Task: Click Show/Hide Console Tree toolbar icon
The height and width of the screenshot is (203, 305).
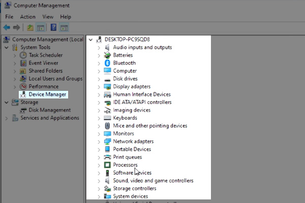Action: pyautogui.click(x=41, y=27)
